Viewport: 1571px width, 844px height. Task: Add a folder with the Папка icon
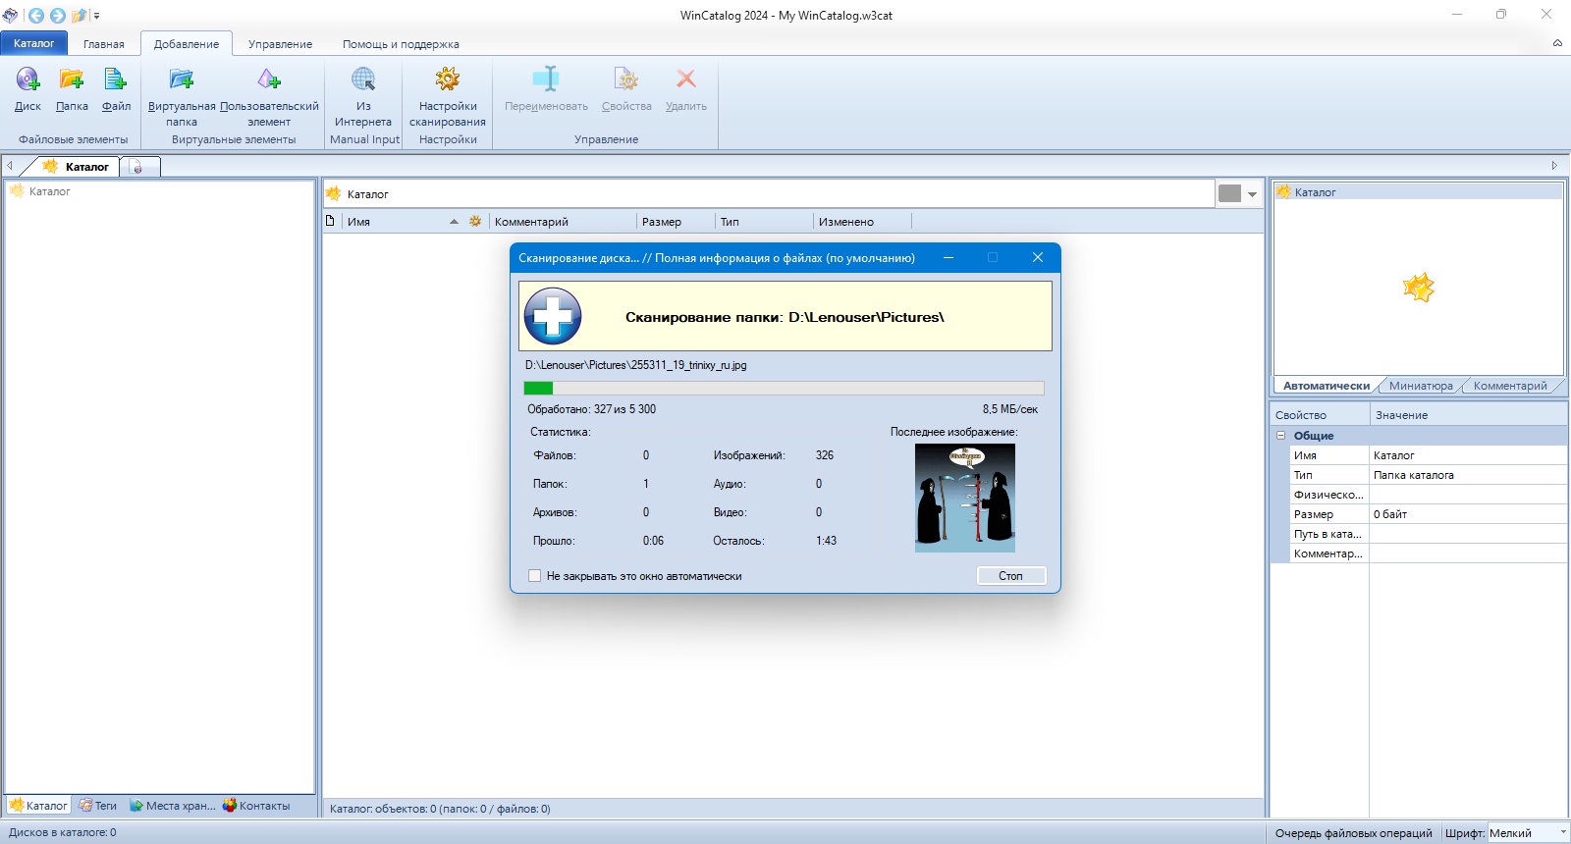coord(72,79)
